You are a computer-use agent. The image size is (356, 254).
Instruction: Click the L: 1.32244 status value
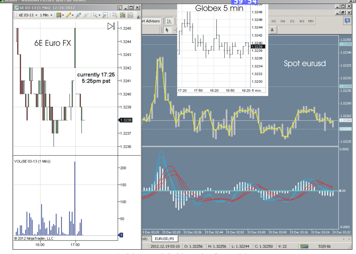click(x=240, y=246)
